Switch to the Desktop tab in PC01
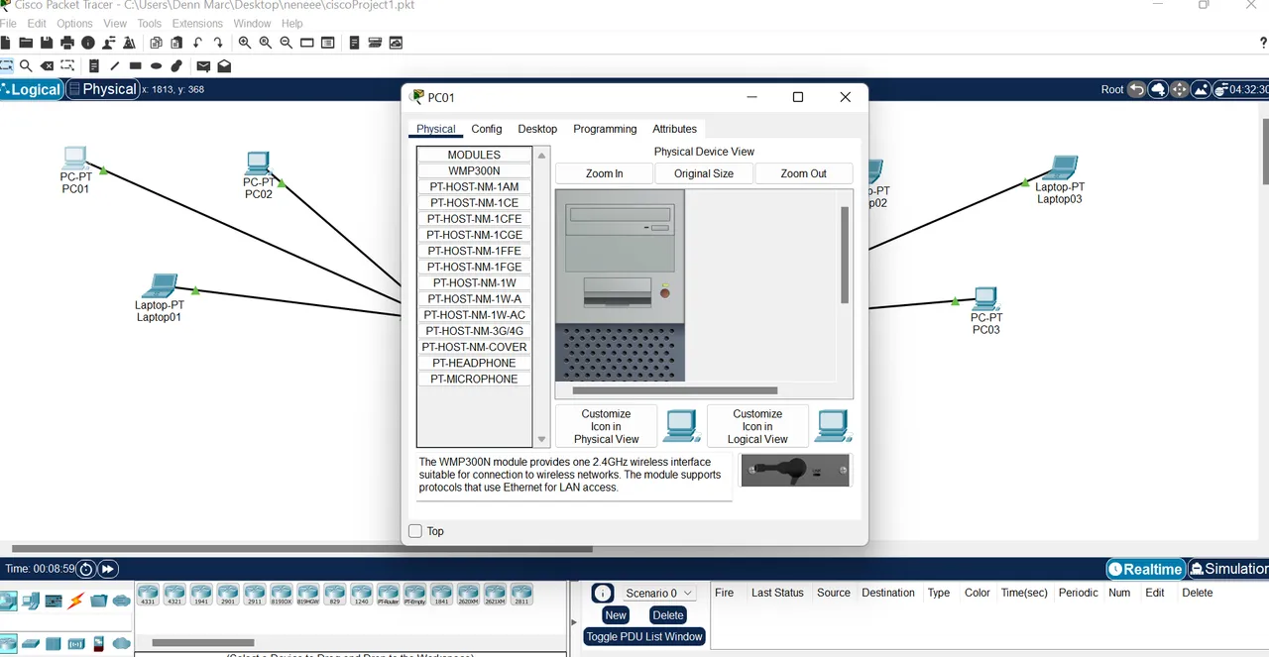This screenshot has height=657, width=1269. (x=537, y=129)
